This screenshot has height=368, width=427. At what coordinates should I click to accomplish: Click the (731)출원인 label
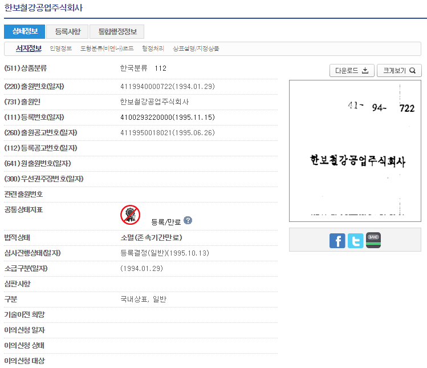22,102
